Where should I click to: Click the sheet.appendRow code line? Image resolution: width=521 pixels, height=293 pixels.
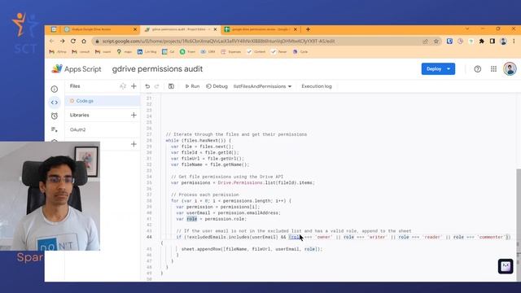click(252, 249)
